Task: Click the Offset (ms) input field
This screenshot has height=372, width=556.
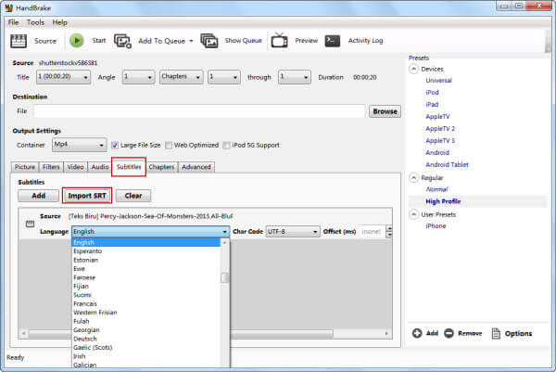Action: click(372, 231)
